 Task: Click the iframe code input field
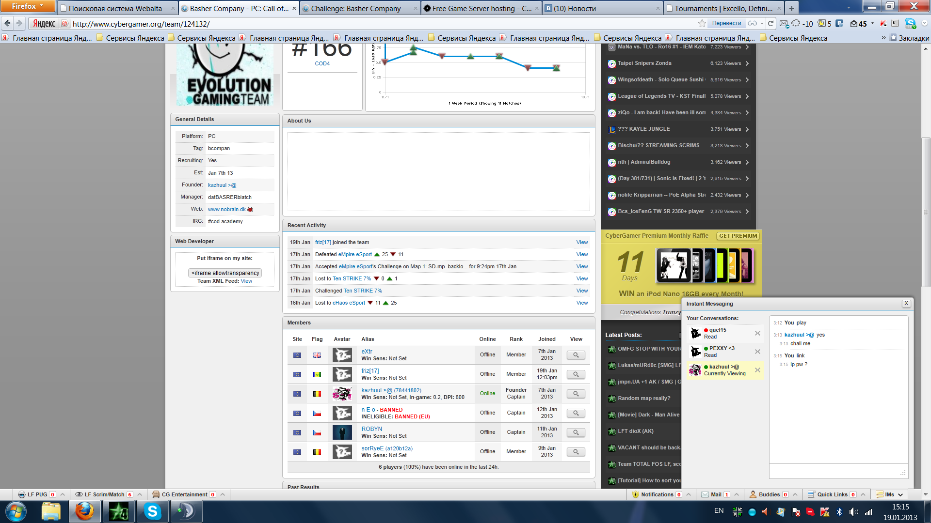[x=225, y=273]
